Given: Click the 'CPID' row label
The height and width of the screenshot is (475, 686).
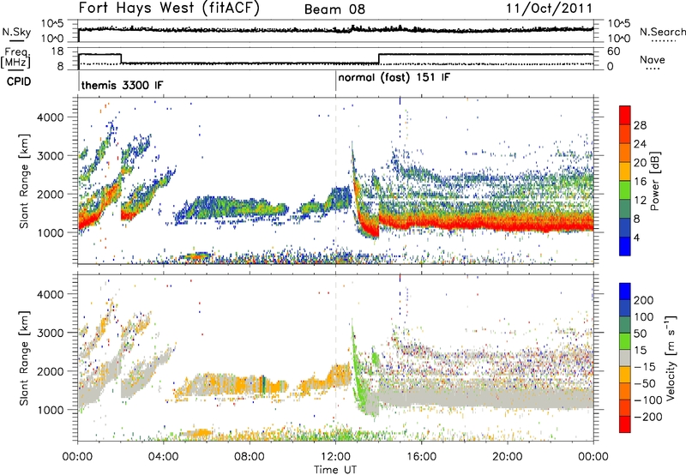Looking at the screenshot, I should tap(19, 81).
